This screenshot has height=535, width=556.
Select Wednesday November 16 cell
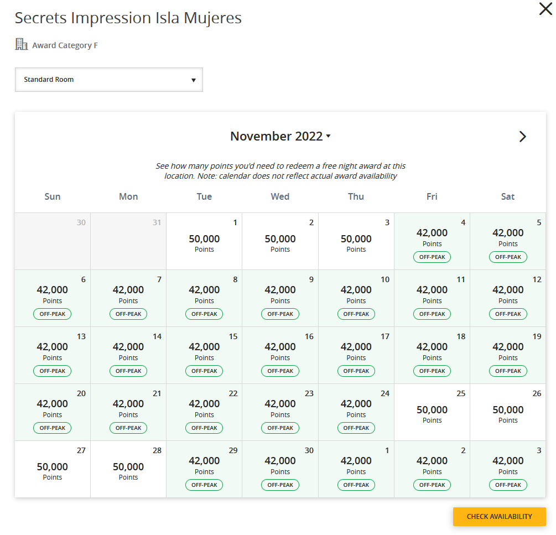(280, 355)
